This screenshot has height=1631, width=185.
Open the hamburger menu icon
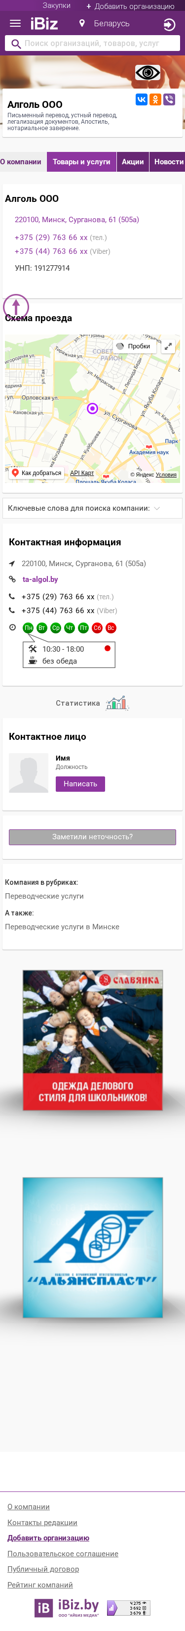15,23
